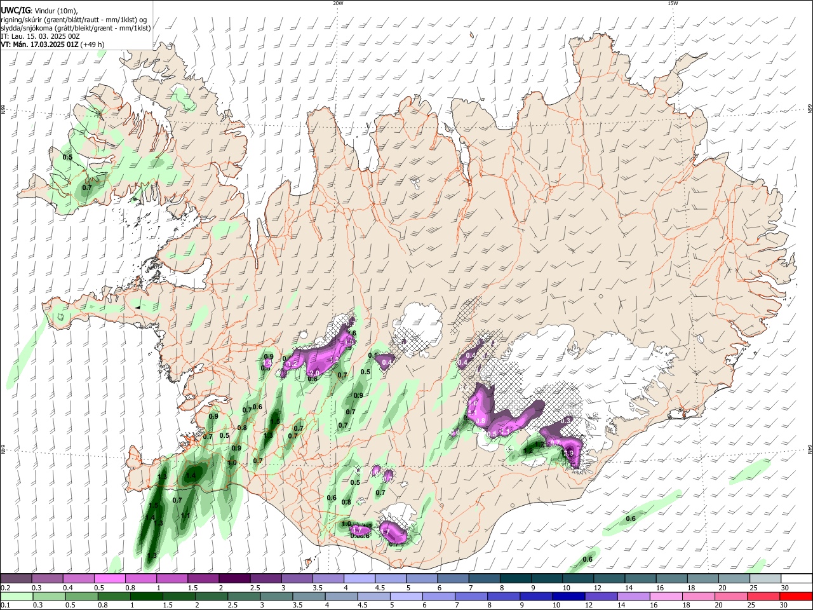Click the 'slydda/snjókoma (grátt/bleikt/grænt - mm/1klst)' line

(76, 28)
